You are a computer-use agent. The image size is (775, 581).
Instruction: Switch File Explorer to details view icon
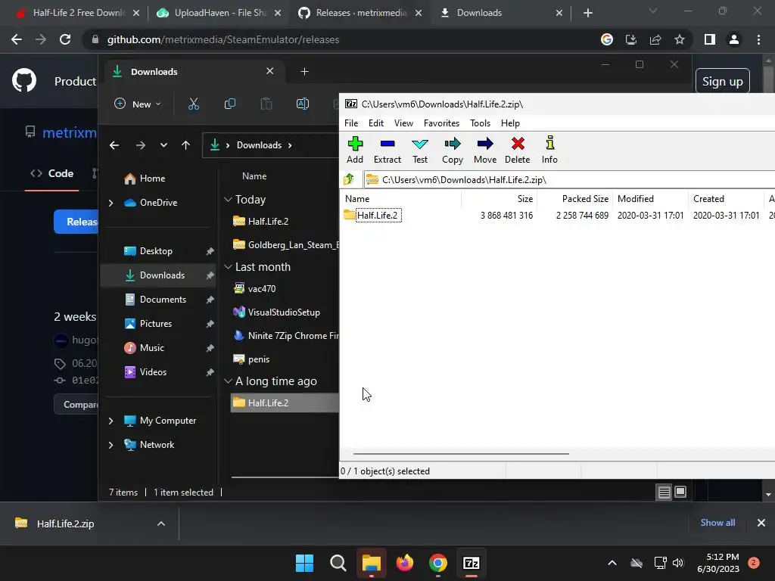click(x=664, y=492)
